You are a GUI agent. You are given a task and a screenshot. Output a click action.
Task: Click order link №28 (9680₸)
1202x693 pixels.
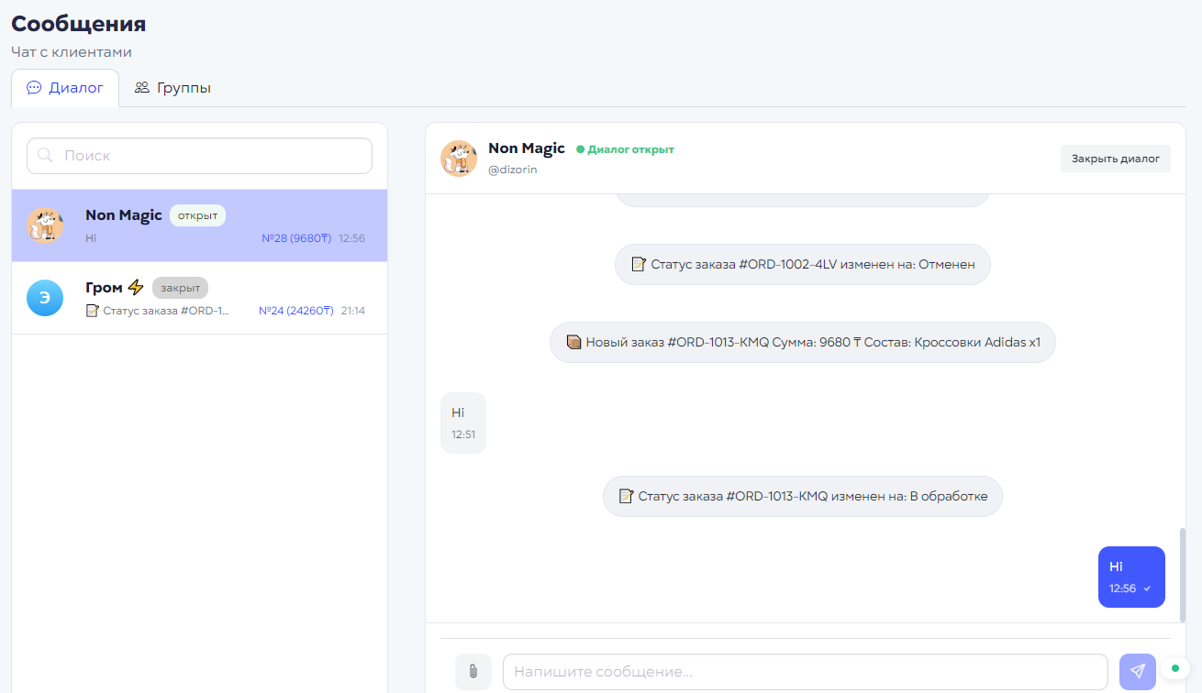296,238
